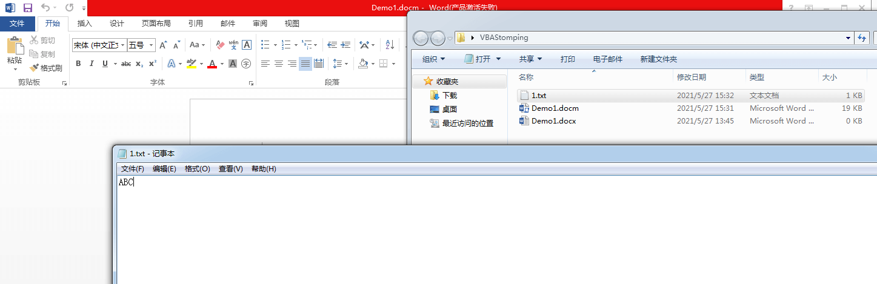Viewport: 877px width, 284px height.
Task: Apply subscript formatting
Action: tap(139, 64)
